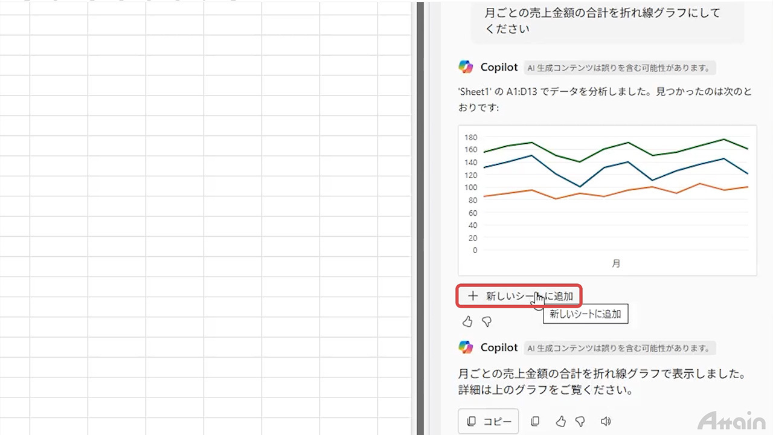This screenshot has height=435, width=773.
Task: Click the read aloud speaker icon
Action: click(606, 422)
